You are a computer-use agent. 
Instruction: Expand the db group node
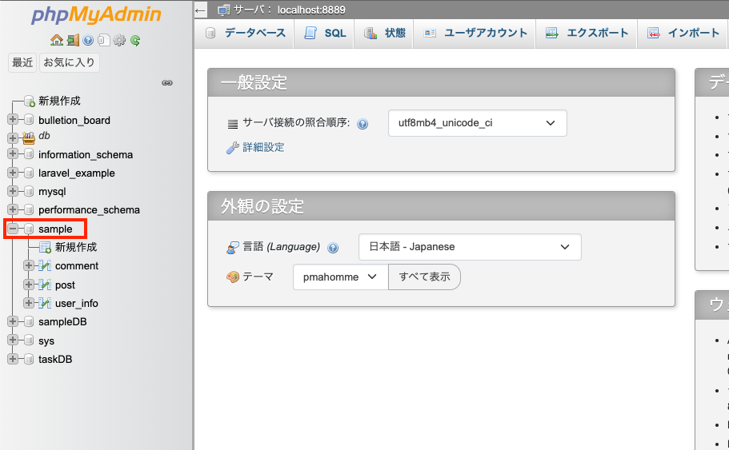pos(13,138)
